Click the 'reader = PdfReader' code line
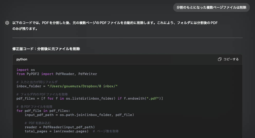The width and height of the screenshot is (255, 138). pos(60,127)
